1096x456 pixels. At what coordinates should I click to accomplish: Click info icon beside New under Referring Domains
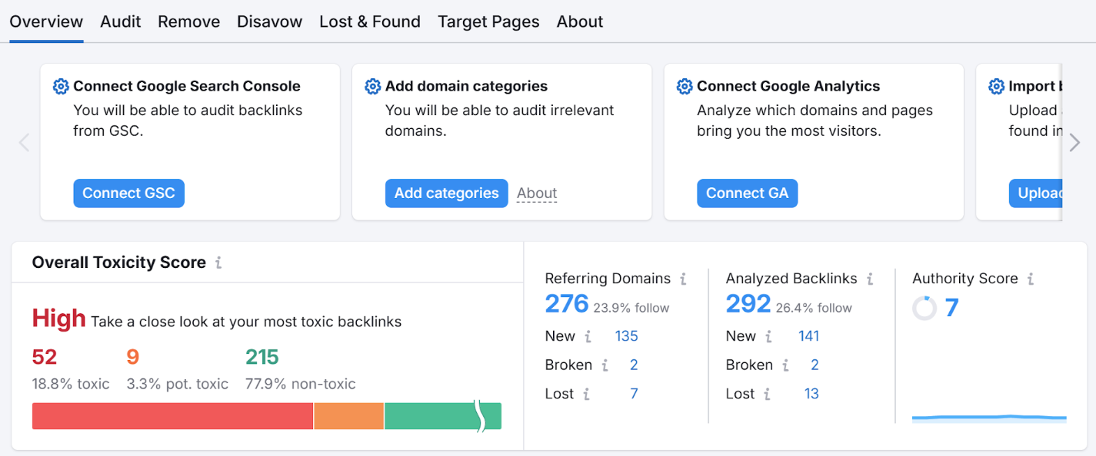[588, 336]
